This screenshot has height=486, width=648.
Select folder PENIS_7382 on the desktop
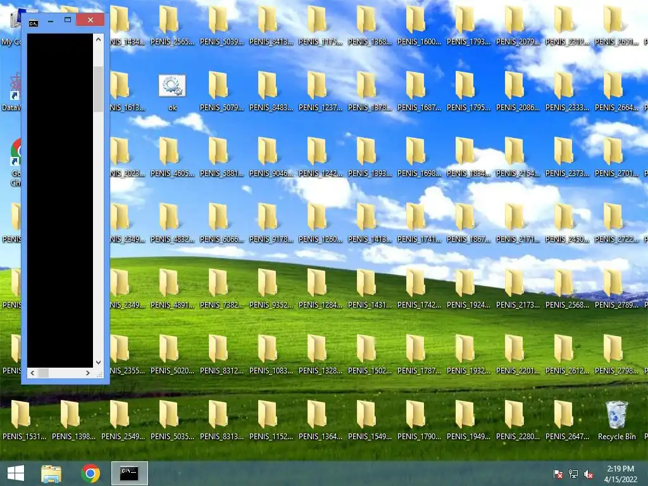(x=221, y=289)
